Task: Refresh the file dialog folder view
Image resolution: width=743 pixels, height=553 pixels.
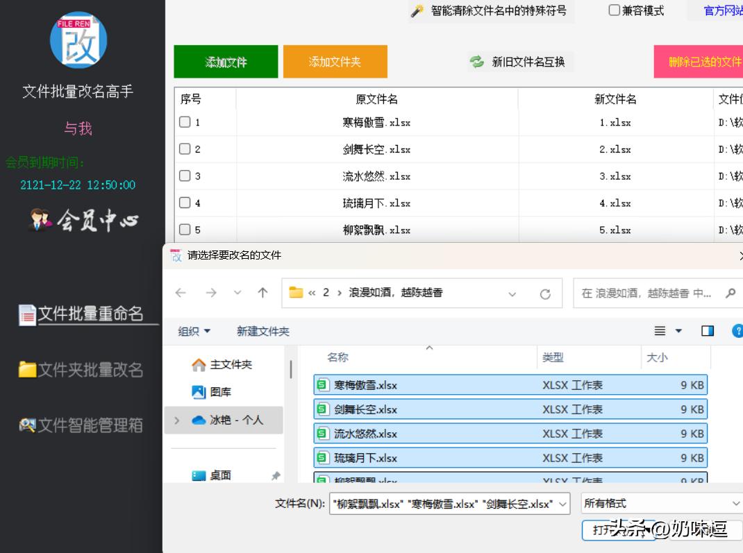Action: click(x=546, y=293)
